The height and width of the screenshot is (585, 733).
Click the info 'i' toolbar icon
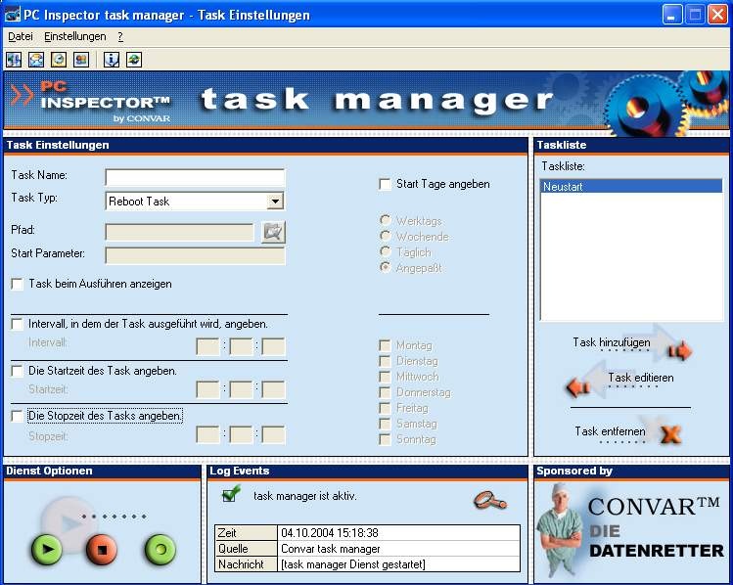[112, 60]
